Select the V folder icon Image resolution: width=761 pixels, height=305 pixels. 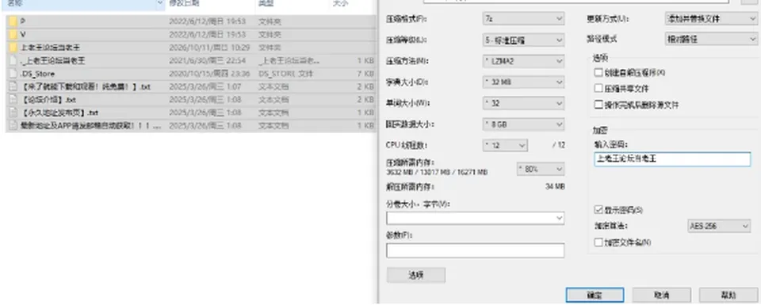[x=13, y=34]
